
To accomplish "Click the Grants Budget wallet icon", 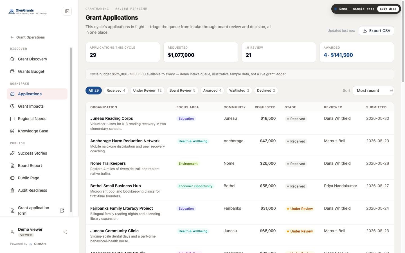I will (12, 71).
